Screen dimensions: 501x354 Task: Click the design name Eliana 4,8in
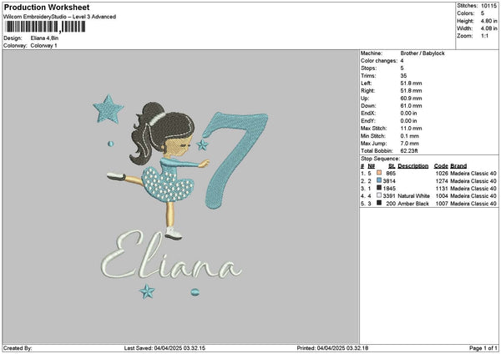(44, 38)
